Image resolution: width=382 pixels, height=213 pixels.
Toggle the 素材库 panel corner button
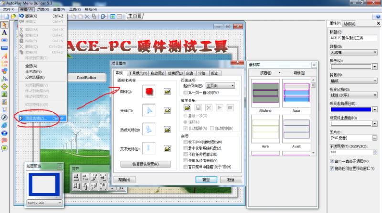click(314, 65)
